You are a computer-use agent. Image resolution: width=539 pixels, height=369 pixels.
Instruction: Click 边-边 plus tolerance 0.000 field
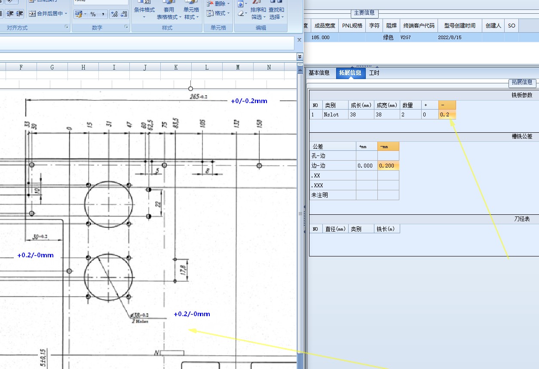367,165
